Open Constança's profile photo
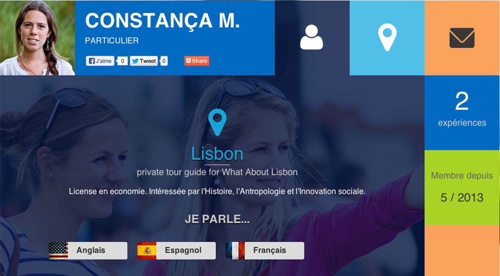Viewport: 500px width, 276px height. point(37,38)
